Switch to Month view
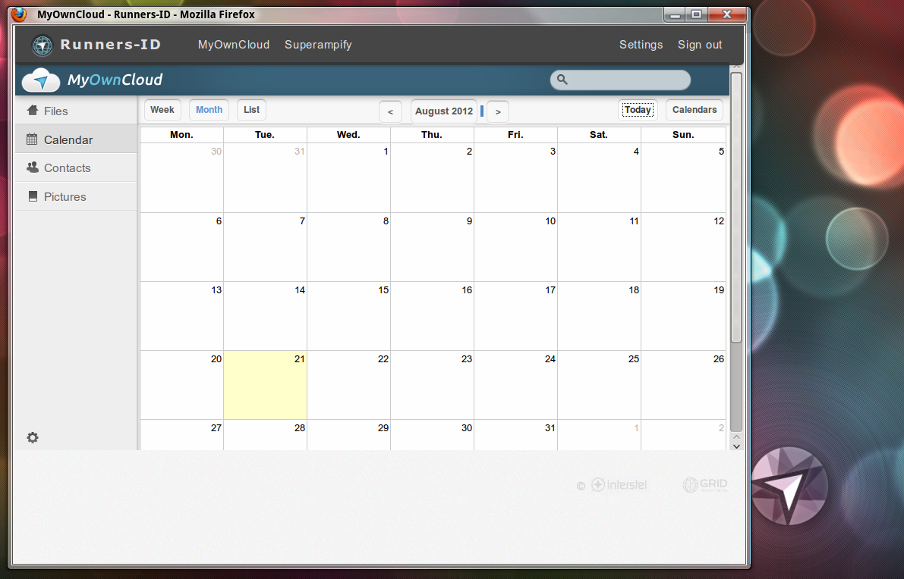Screen dimensions: 904x579 point(209,110)
